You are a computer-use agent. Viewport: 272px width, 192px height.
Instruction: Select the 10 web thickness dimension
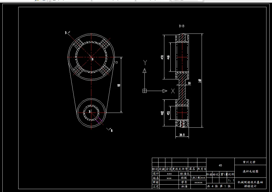point(189,83)
